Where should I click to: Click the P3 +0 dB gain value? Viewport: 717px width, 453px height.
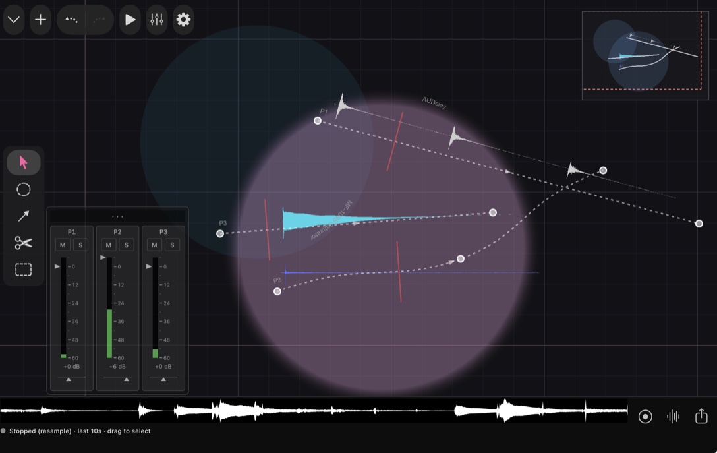coord(163,367)
